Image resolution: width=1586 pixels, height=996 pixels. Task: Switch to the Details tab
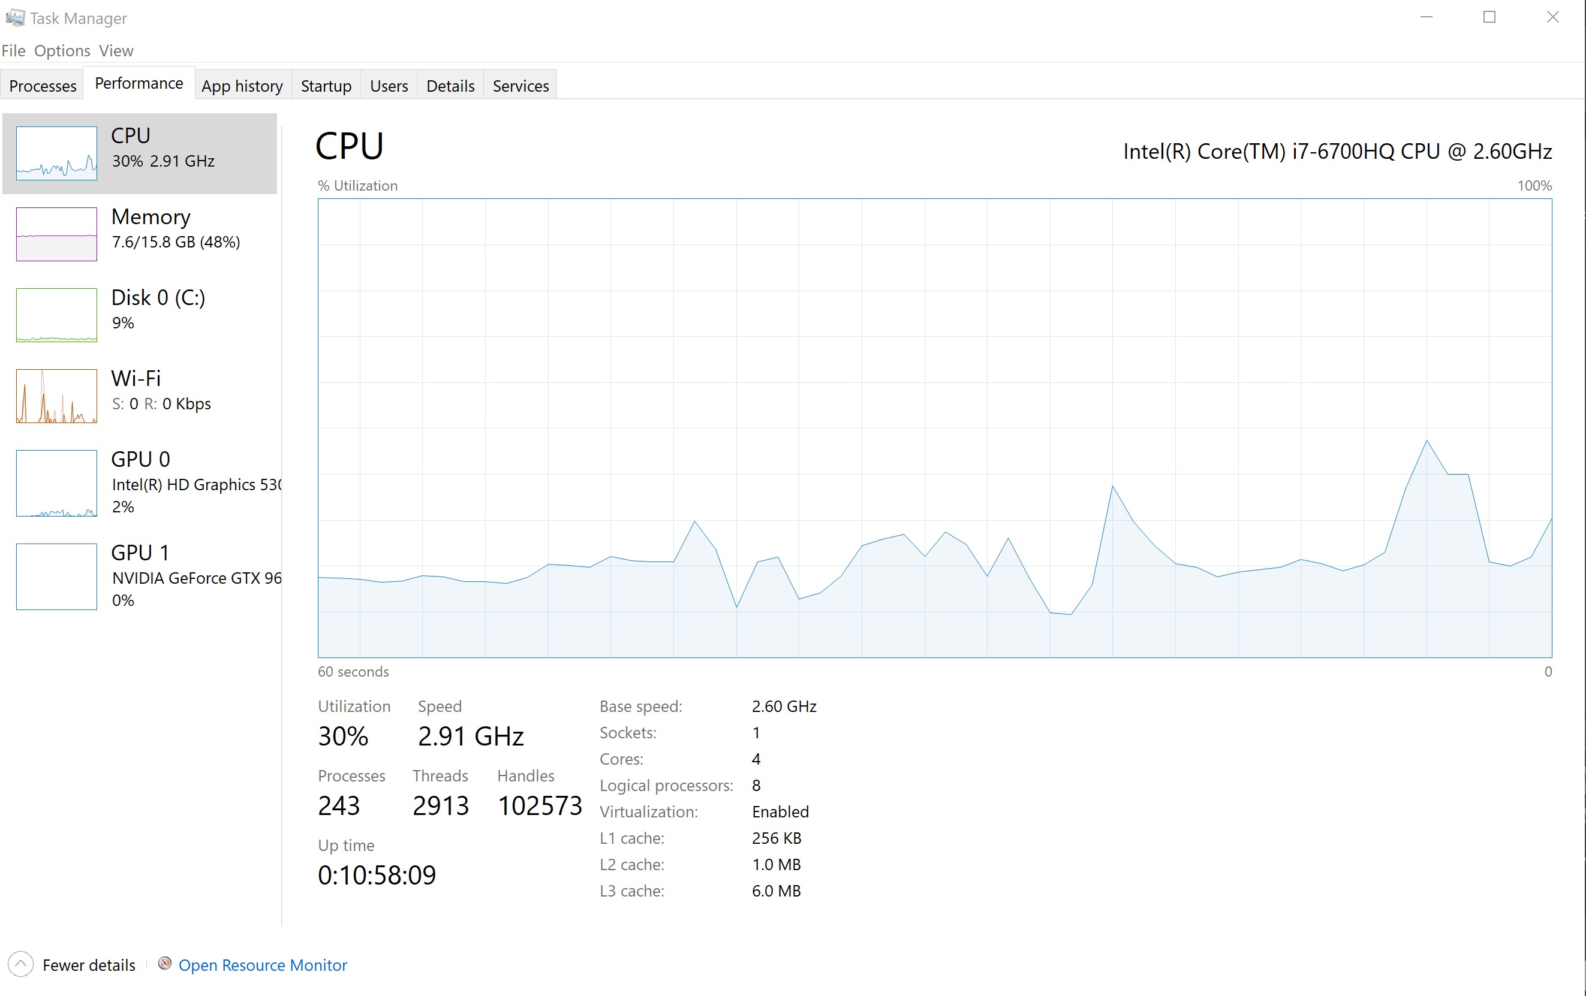(x=450, y=86)
